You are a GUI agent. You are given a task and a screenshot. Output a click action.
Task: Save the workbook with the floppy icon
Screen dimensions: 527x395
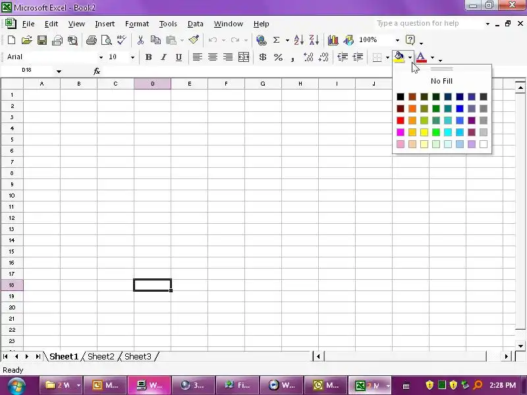click(x=42, y=40)
